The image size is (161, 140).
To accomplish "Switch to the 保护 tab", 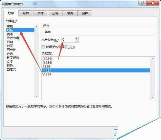I will point(85,13).
